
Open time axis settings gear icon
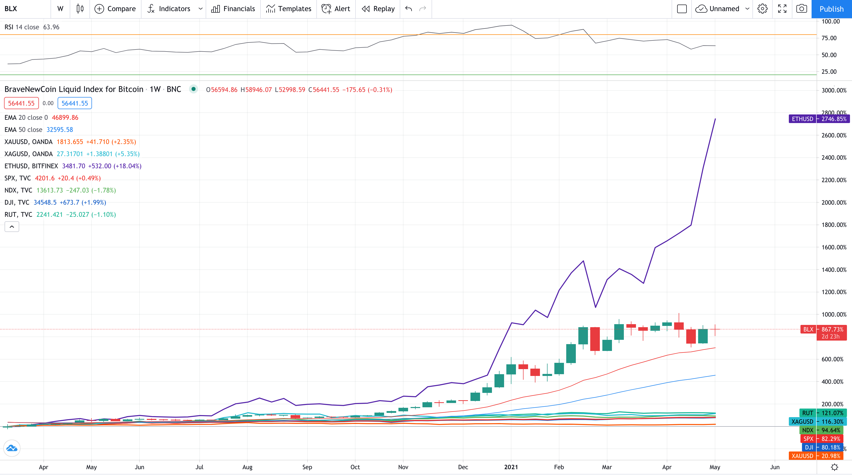point(835,467)
